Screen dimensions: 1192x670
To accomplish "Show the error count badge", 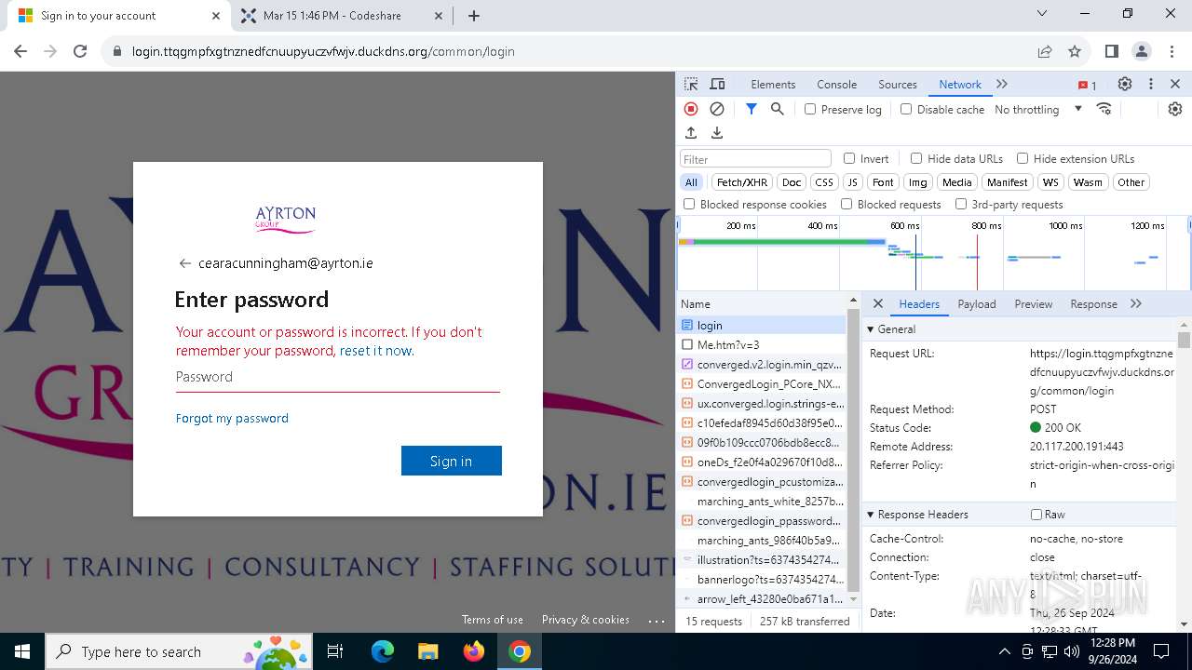I will pos(1088,85).
